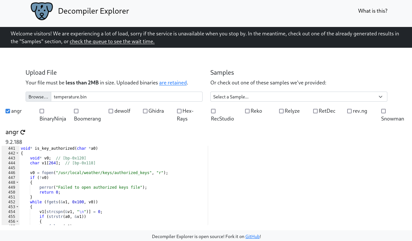The width and height of the screenshot is (412, 241).
Task: Follow the check the queue link
Action: (112, 42)
